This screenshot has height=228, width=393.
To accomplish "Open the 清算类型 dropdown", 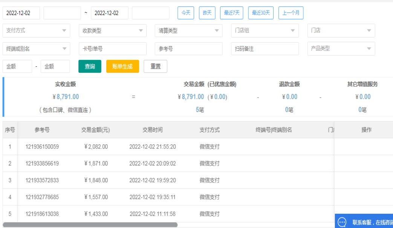I will 188,31.
